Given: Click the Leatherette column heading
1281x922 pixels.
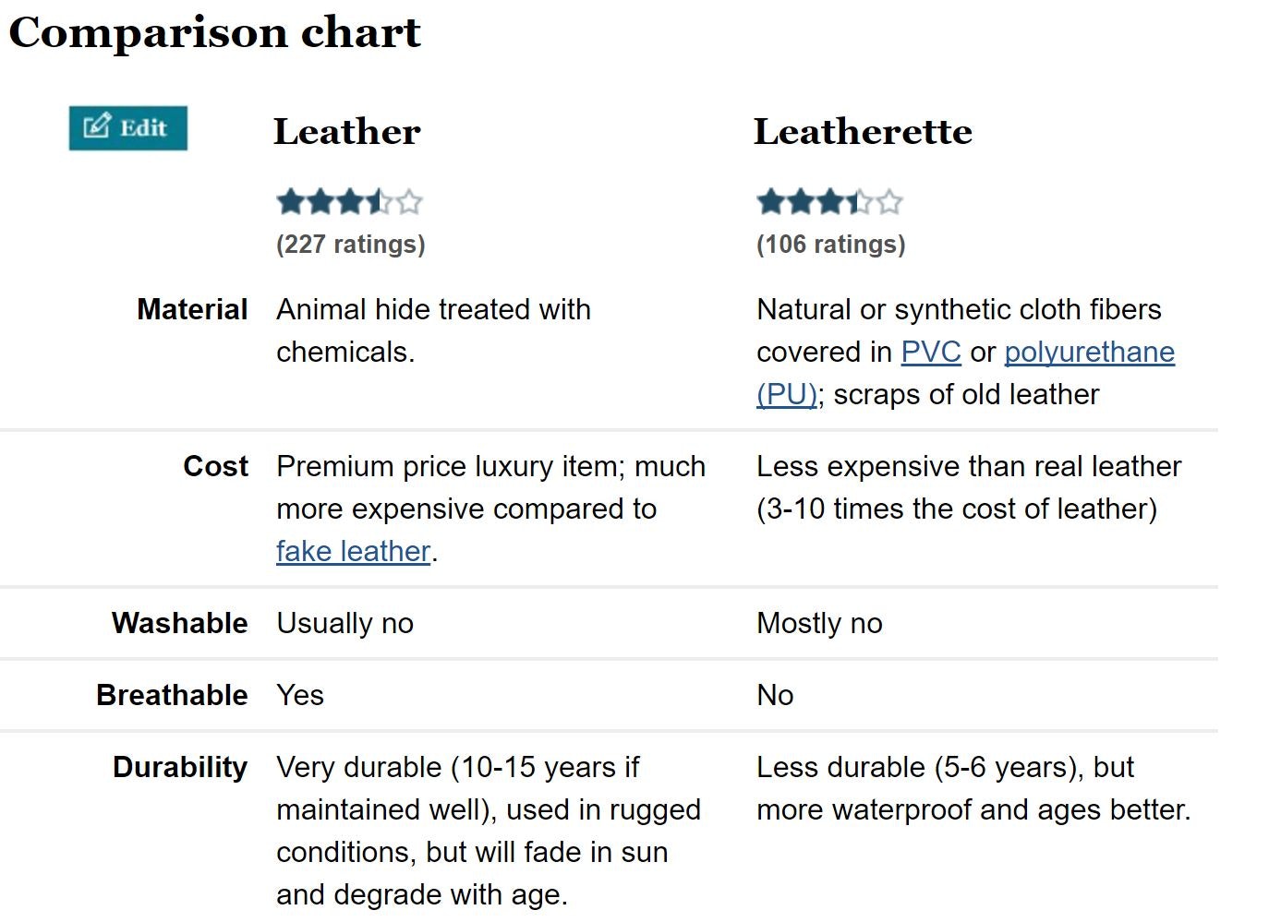Looking at the screenshot, I should point(863,132).
